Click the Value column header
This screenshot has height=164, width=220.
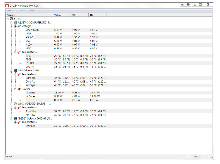coord(62,15)
